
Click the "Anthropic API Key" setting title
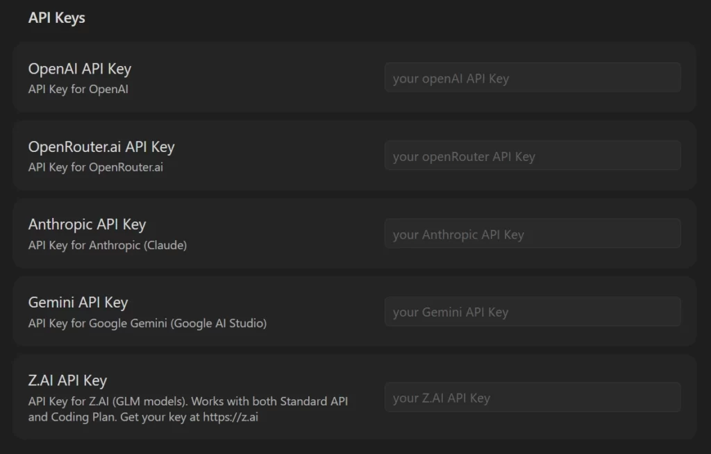87,224
